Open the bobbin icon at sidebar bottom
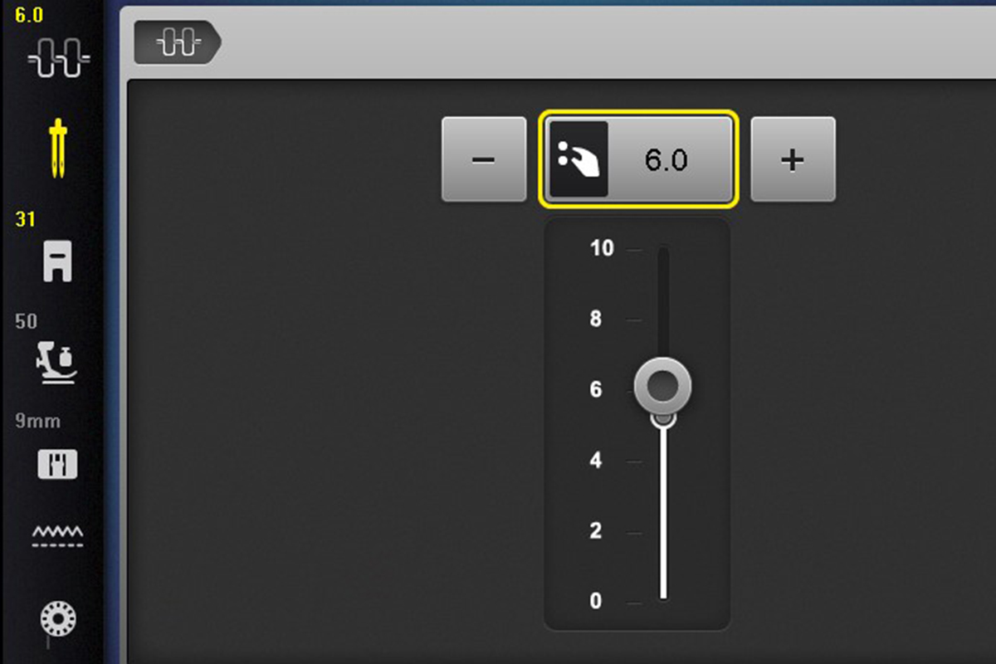This screenshot has width=996, height=664. point(57,621)
